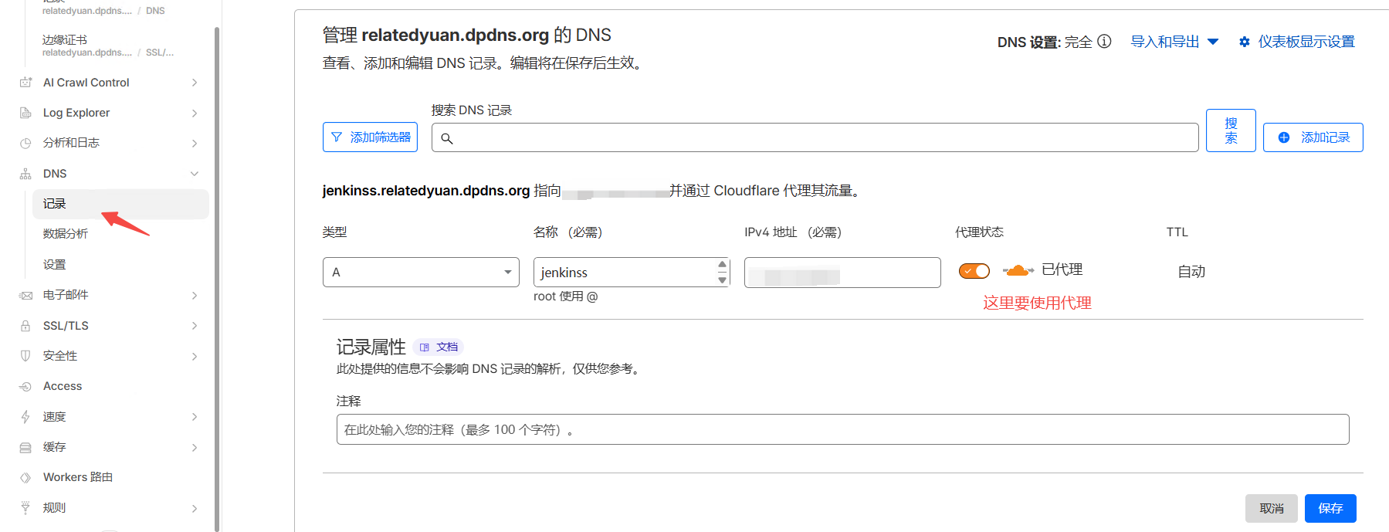This screenshot has width=1389, height=532.
Task: Expand the AI Crawl Control menu chevron
Action: pos(195,83)
